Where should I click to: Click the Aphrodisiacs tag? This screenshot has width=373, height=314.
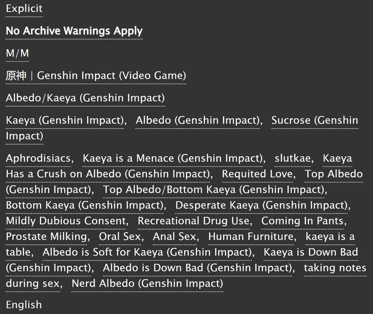click(38, 158)
